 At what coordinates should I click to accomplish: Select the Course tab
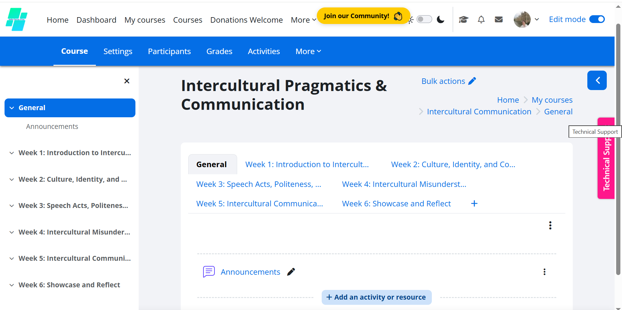(x=75, y=51)
